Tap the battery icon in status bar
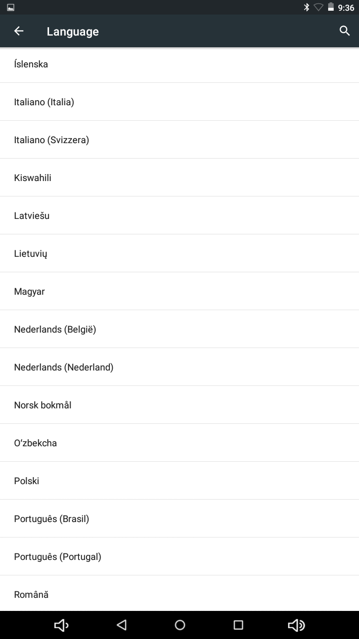The height and width of the screenshot is (639, 359). [x=331, y=7]
